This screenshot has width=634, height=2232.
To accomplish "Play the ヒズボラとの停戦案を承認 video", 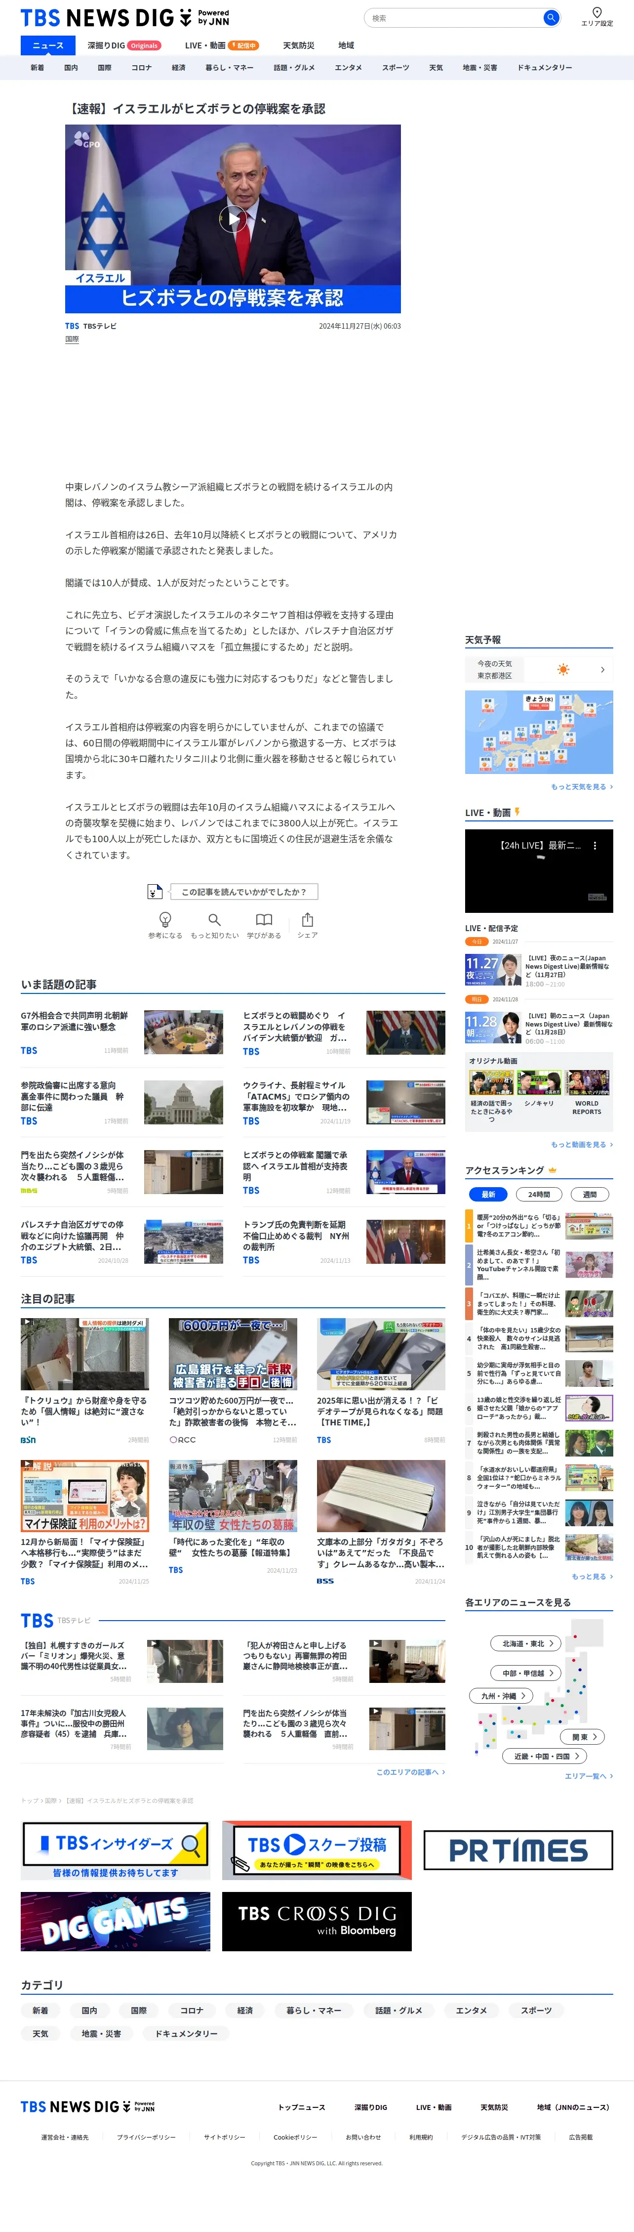I will pos(233,218).
